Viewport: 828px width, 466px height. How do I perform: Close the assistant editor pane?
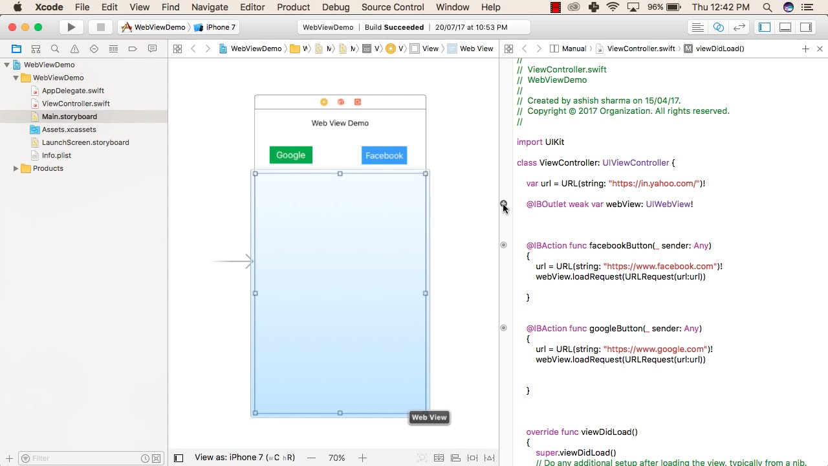click(820, 49)
